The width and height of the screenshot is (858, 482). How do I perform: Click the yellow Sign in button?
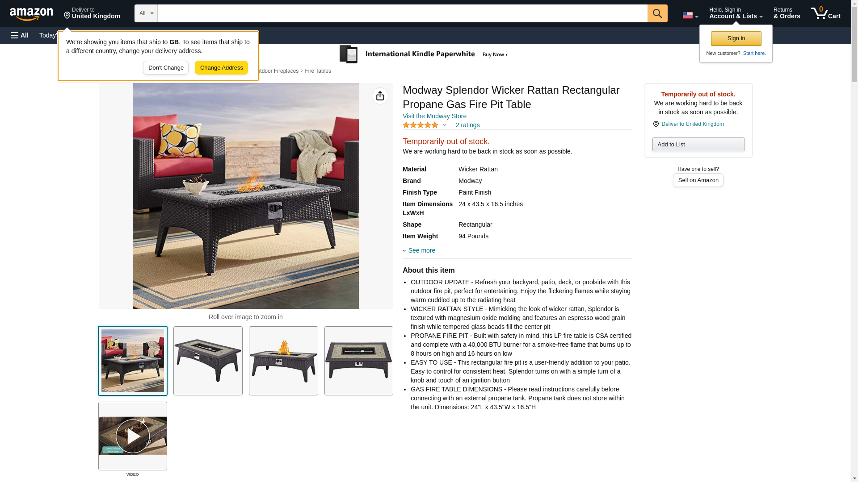736,38
